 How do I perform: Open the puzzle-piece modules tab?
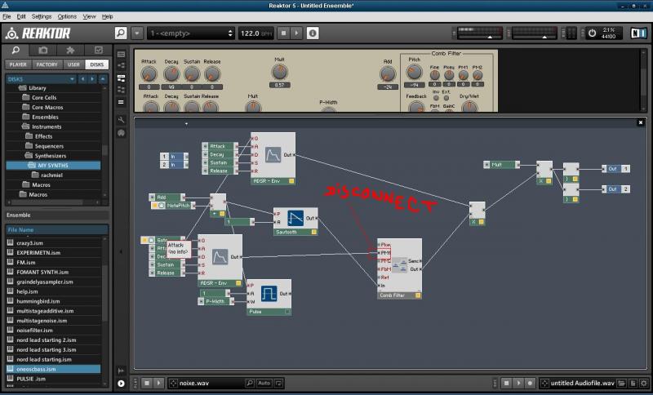point(70,51)
